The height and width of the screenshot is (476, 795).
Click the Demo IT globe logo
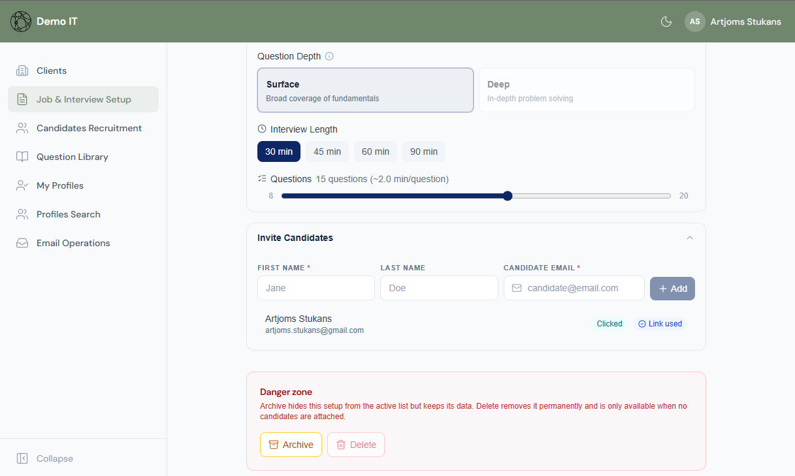click(21, 22)
